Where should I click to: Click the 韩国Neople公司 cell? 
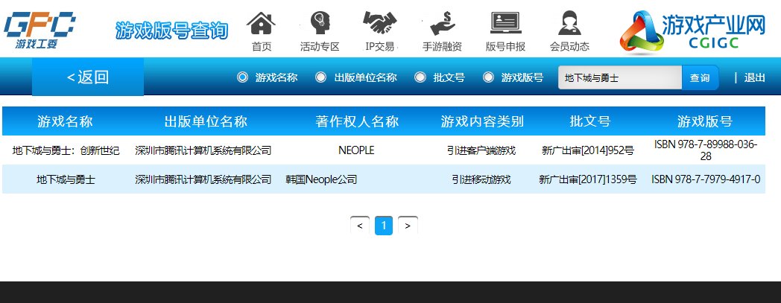[x=321, y=179]
